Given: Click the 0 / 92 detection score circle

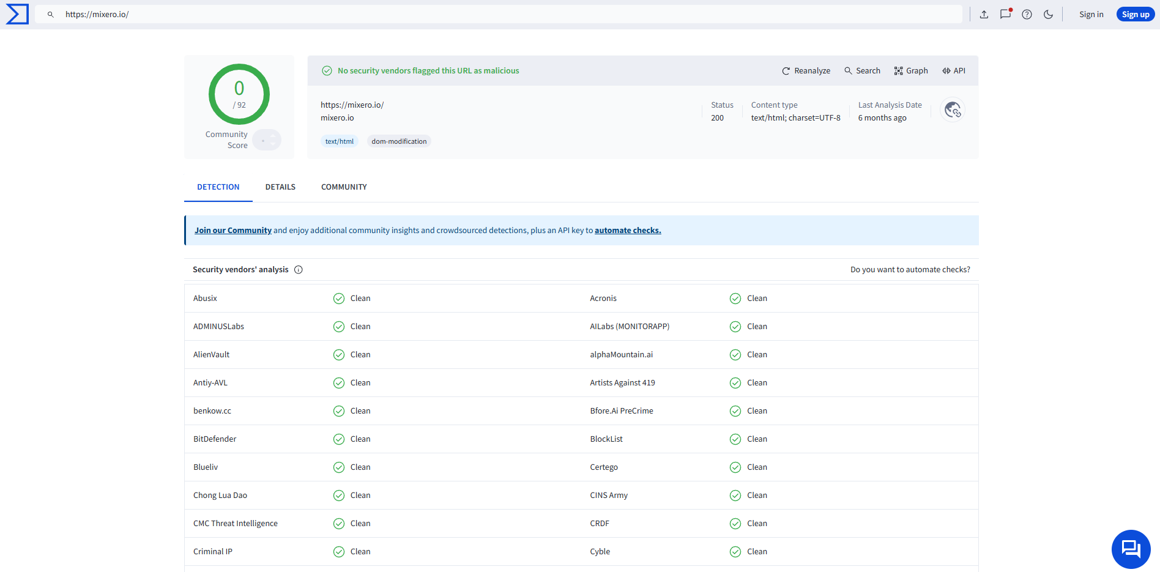Looking at the screenshot, I should [x=239, y=94].
